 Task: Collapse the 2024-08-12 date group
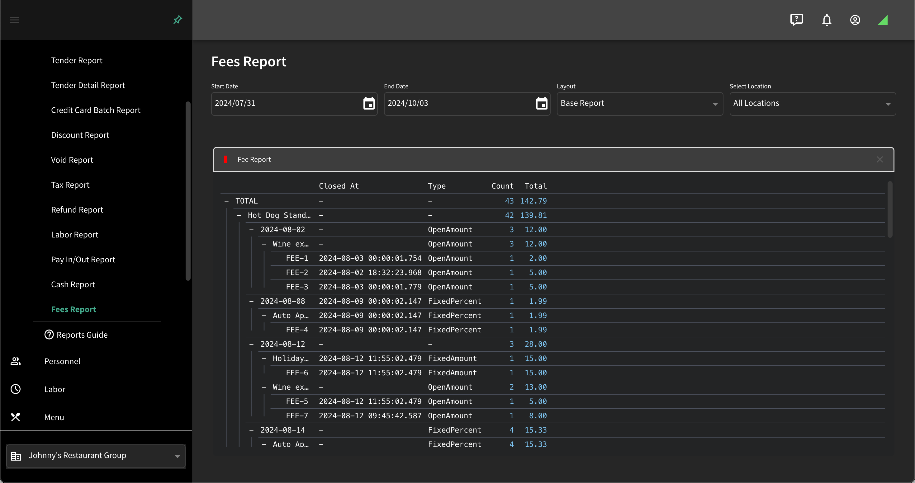251,344
